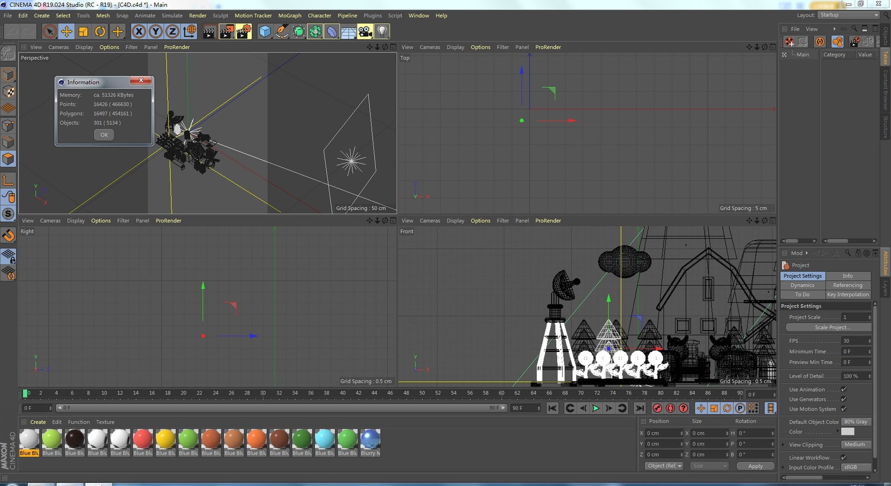
Task: Open Edit Render Settings icon
Action: point(244,32)
